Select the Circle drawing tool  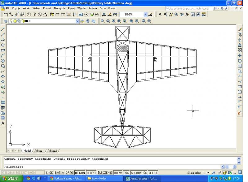click(x=3, y=61)
